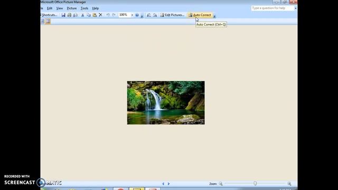This screenshot has width=338, height=190.
Task: Rotate the picture left
Action: coord(149,15)
